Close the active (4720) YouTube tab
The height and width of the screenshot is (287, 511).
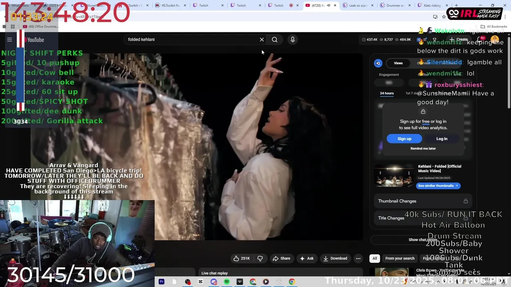pyautogui.click(x=335, y=6)
